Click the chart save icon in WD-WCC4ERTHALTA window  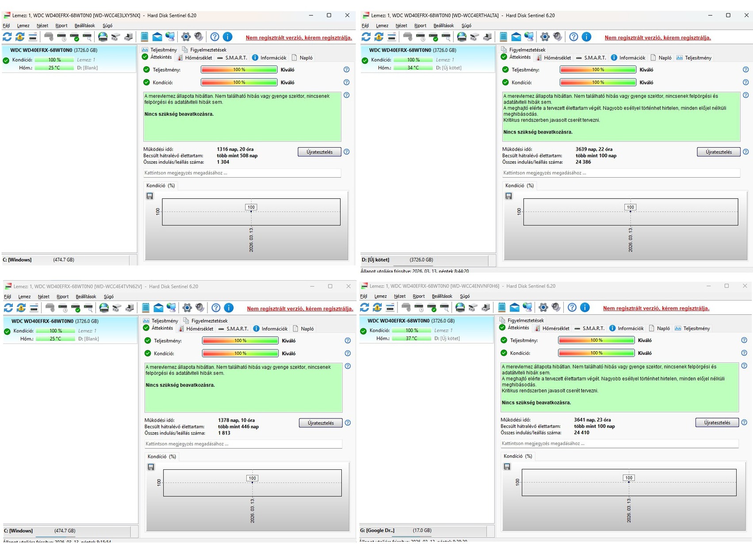click(509, 196)
